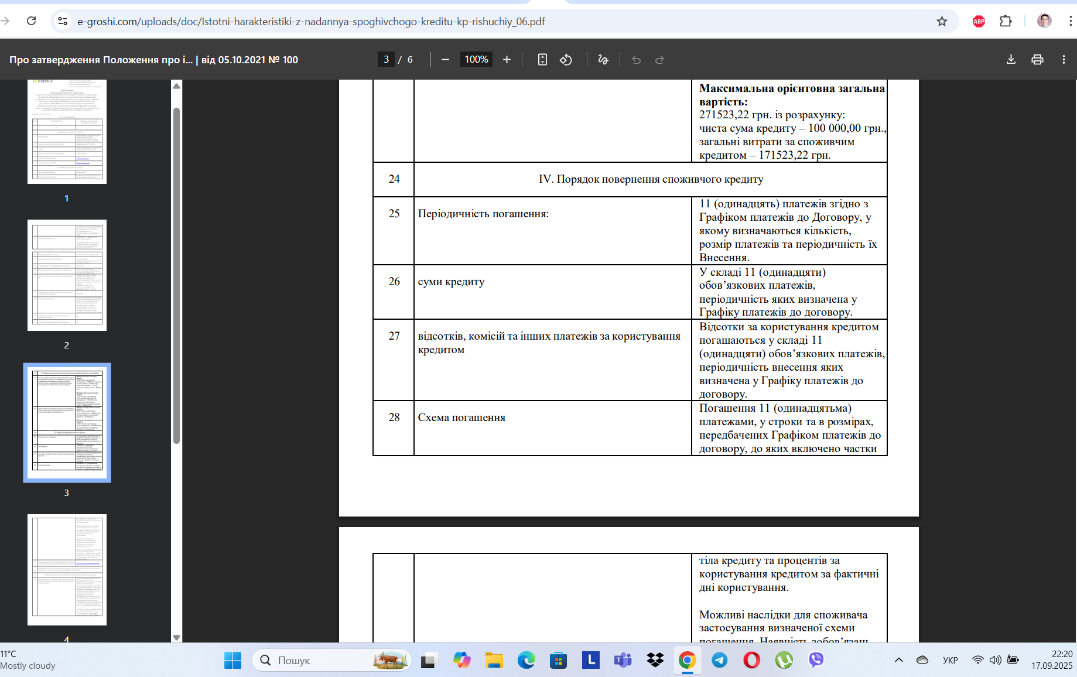Open Opera browser from the taskbar
Viewport: 1077px width, 677px height.
click(x=751, y=660)
